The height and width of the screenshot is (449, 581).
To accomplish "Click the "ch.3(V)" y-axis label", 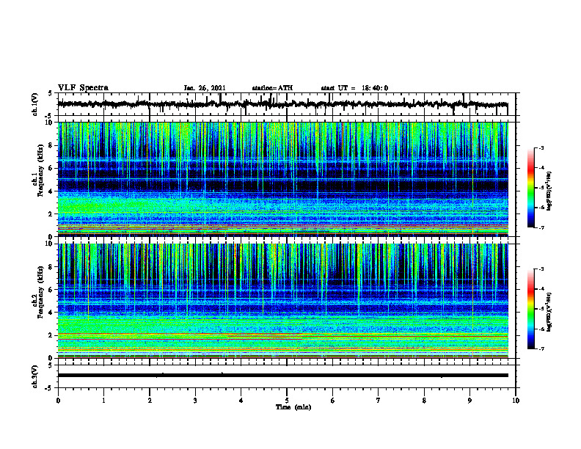I will click(35, 376).
